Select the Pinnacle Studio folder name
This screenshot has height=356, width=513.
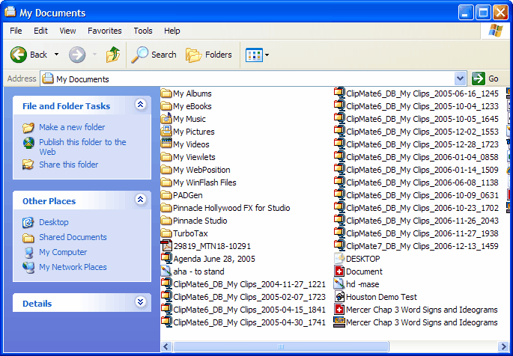[200, 221]
